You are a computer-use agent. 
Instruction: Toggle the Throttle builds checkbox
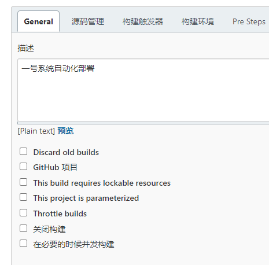[23, 213]
